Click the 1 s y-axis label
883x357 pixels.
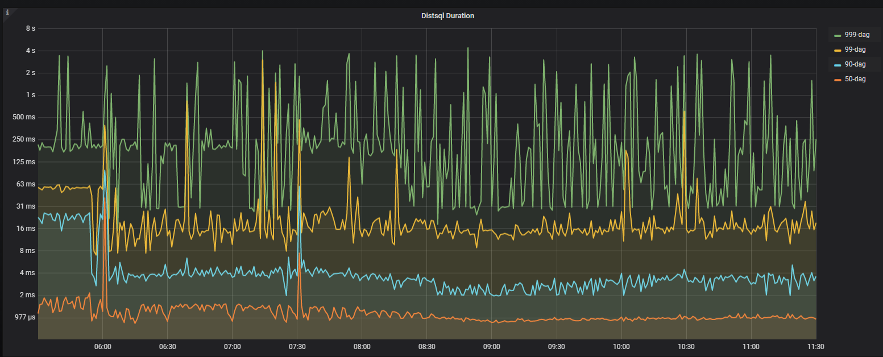point(31,94)
